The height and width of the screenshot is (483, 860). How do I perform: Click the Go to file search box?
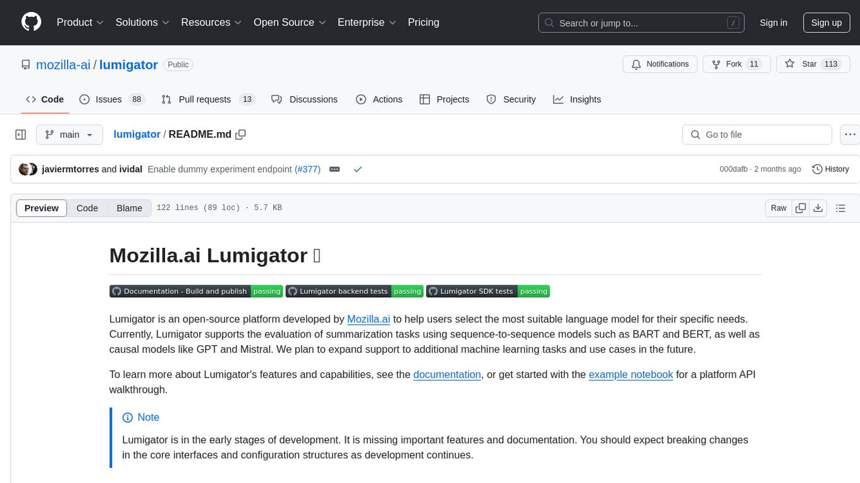(757, 135)
